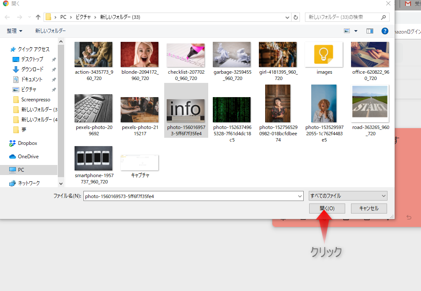Open the help question mark

(385, 31)
